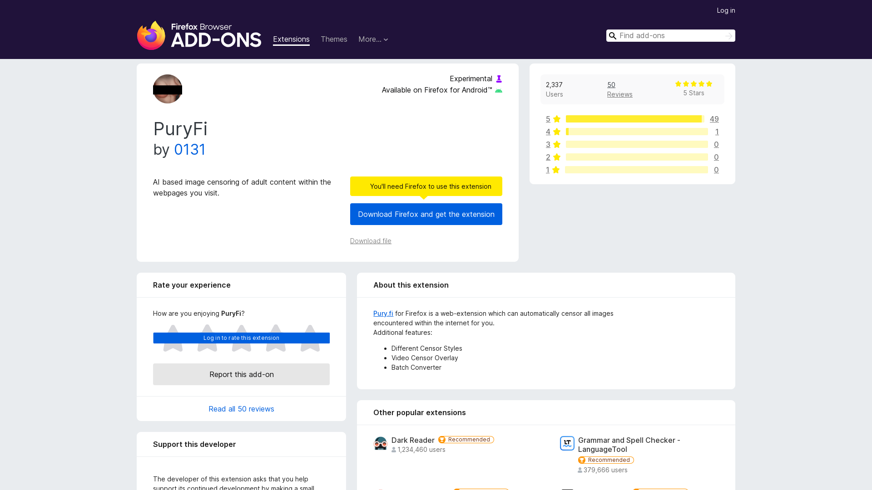Filter reviews by 1 star rating
The height and width of the screenshot is (490, 872).
click(x=553, y=170)
